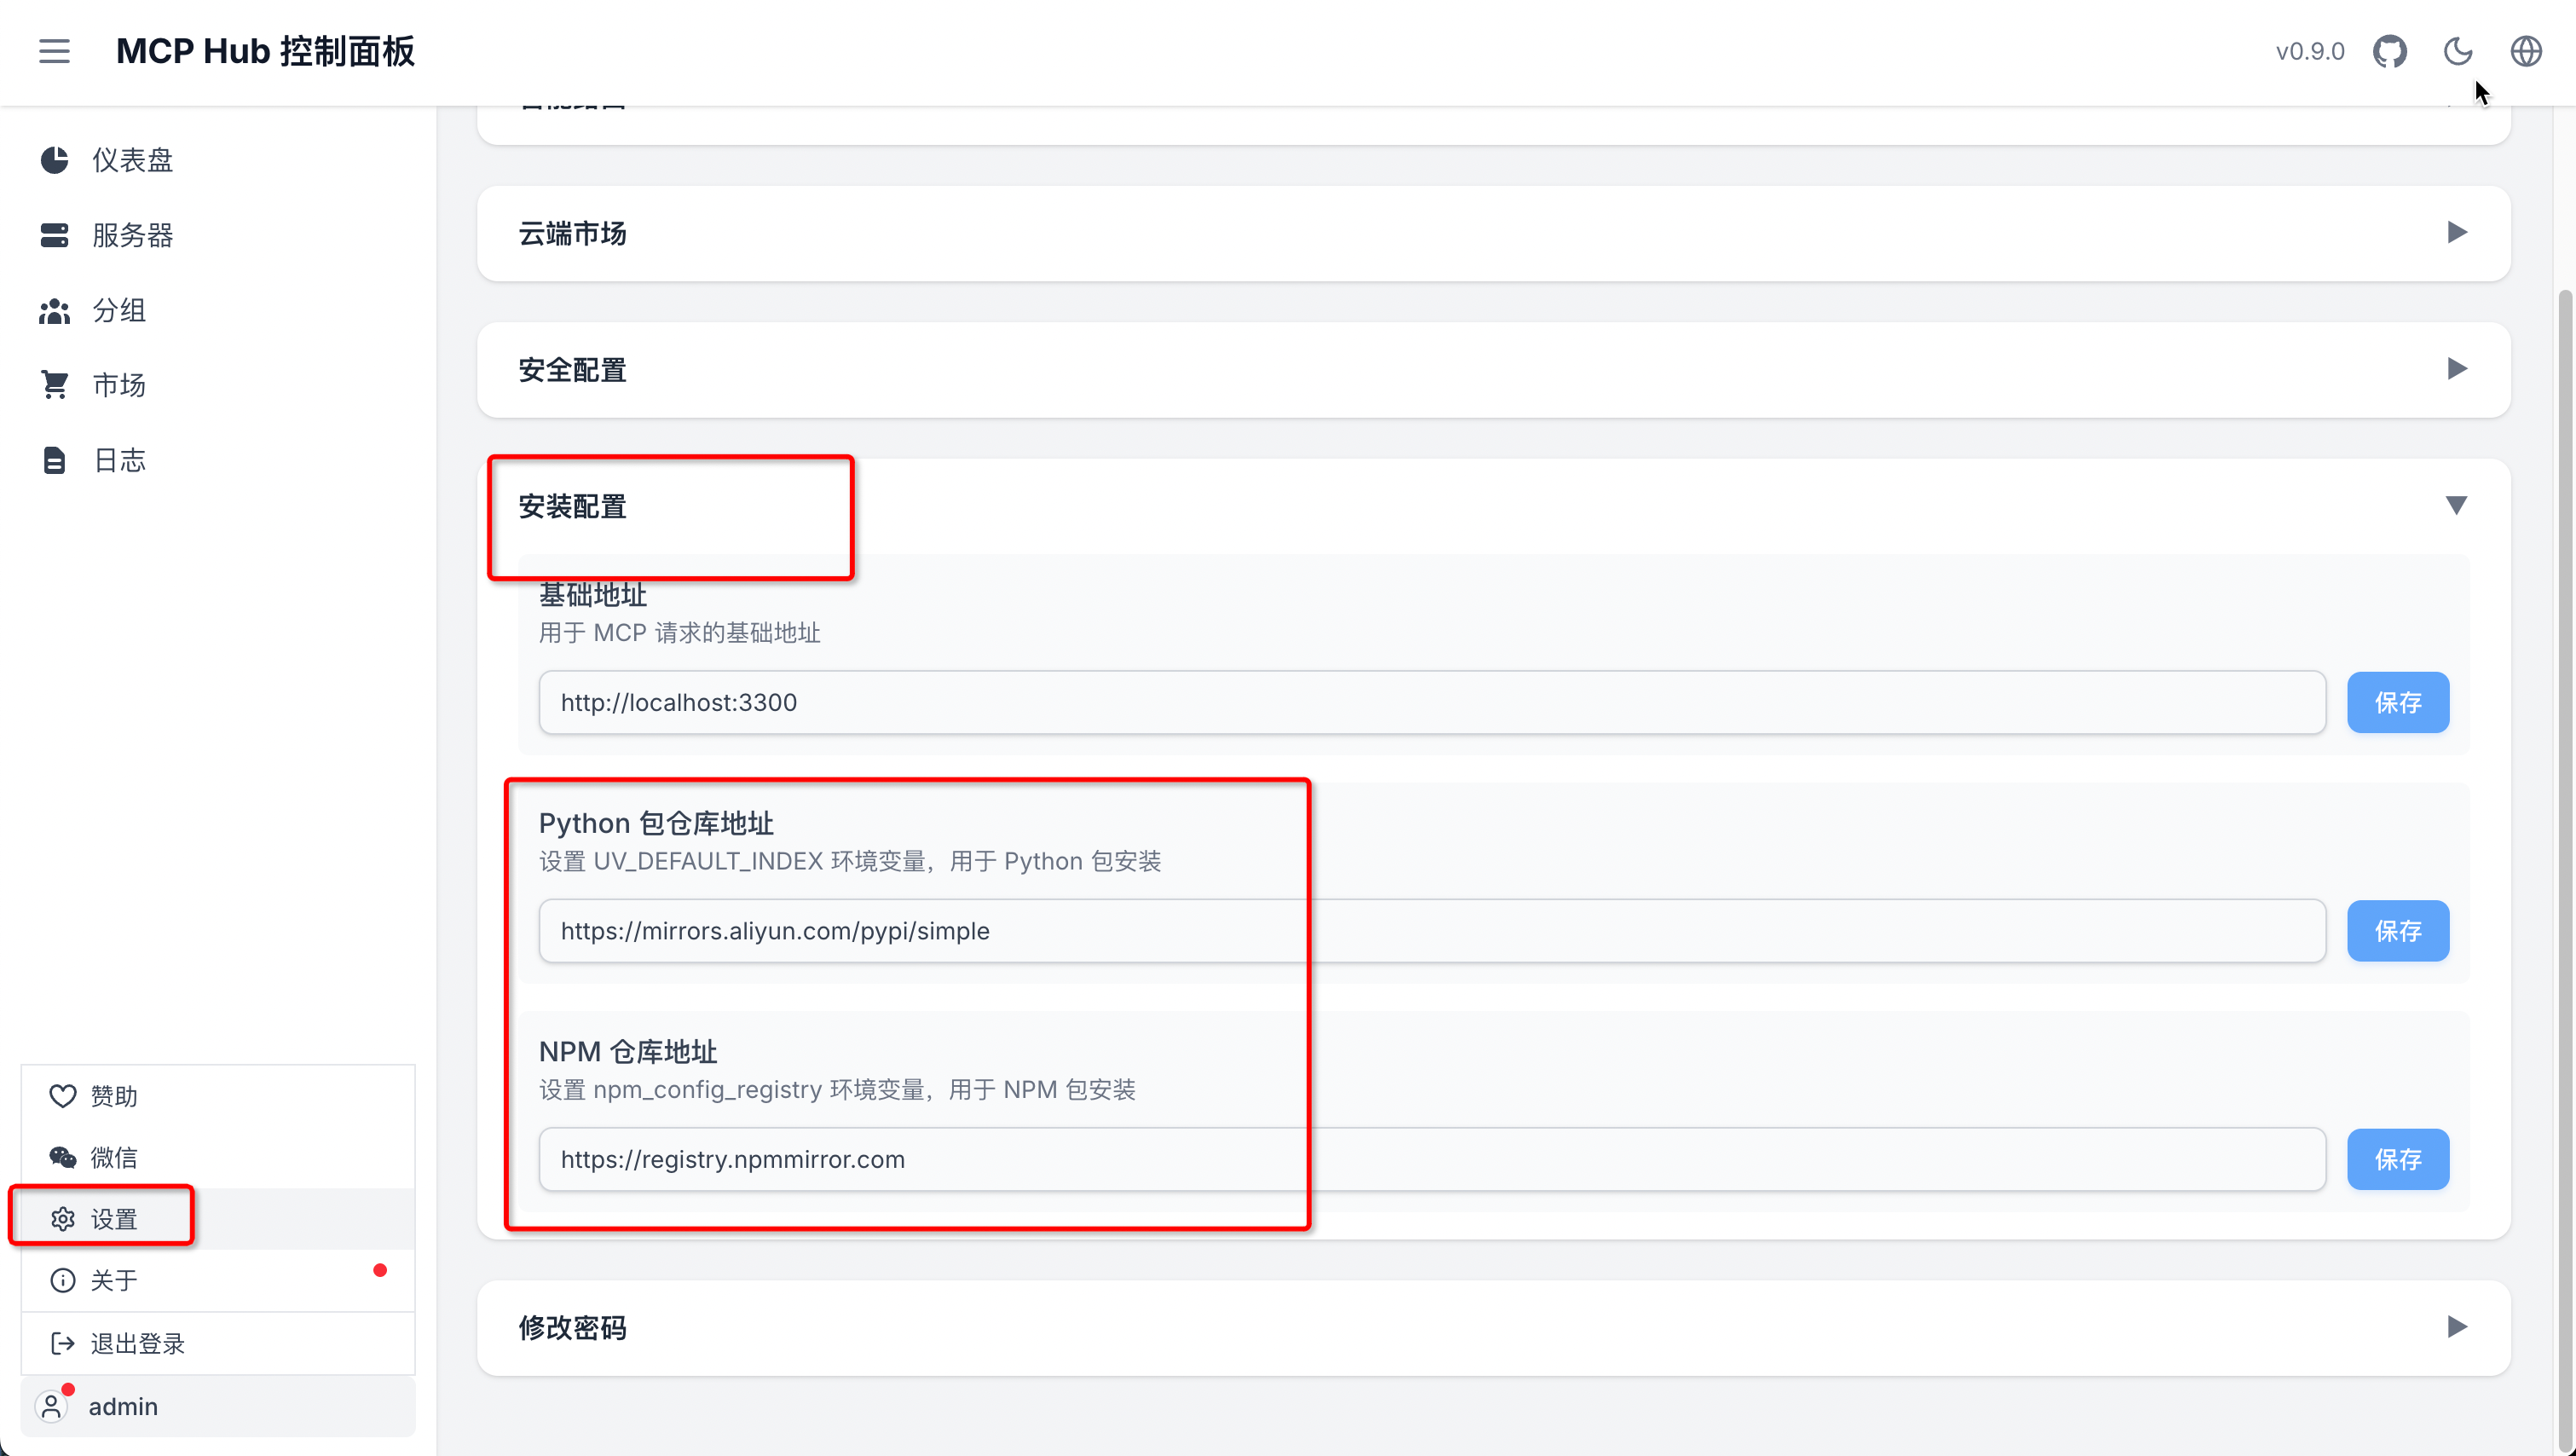The height and width of the screenshot is (1456, 2576).
Task: Expand the 云端市场 section
Action: click(1494, 233)
